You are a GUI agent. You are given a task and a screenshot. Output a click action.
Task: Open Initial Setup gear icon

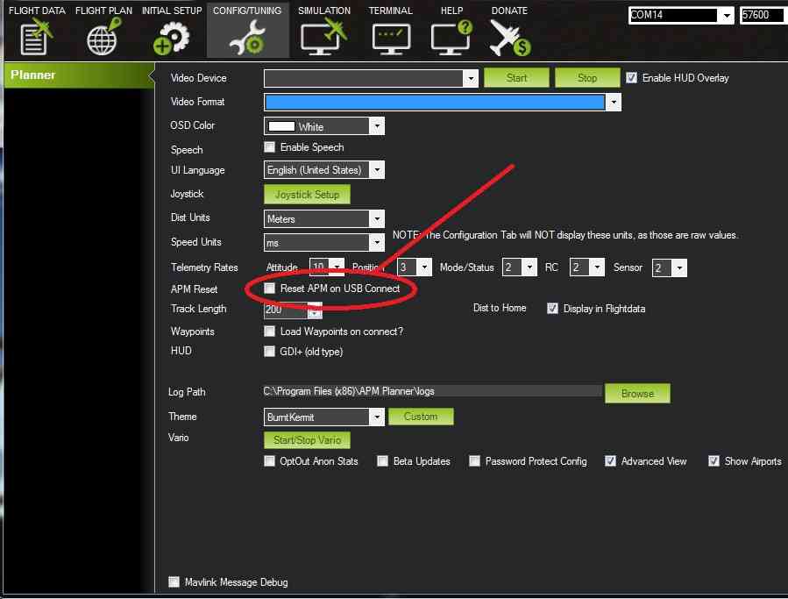pos(171,37)
